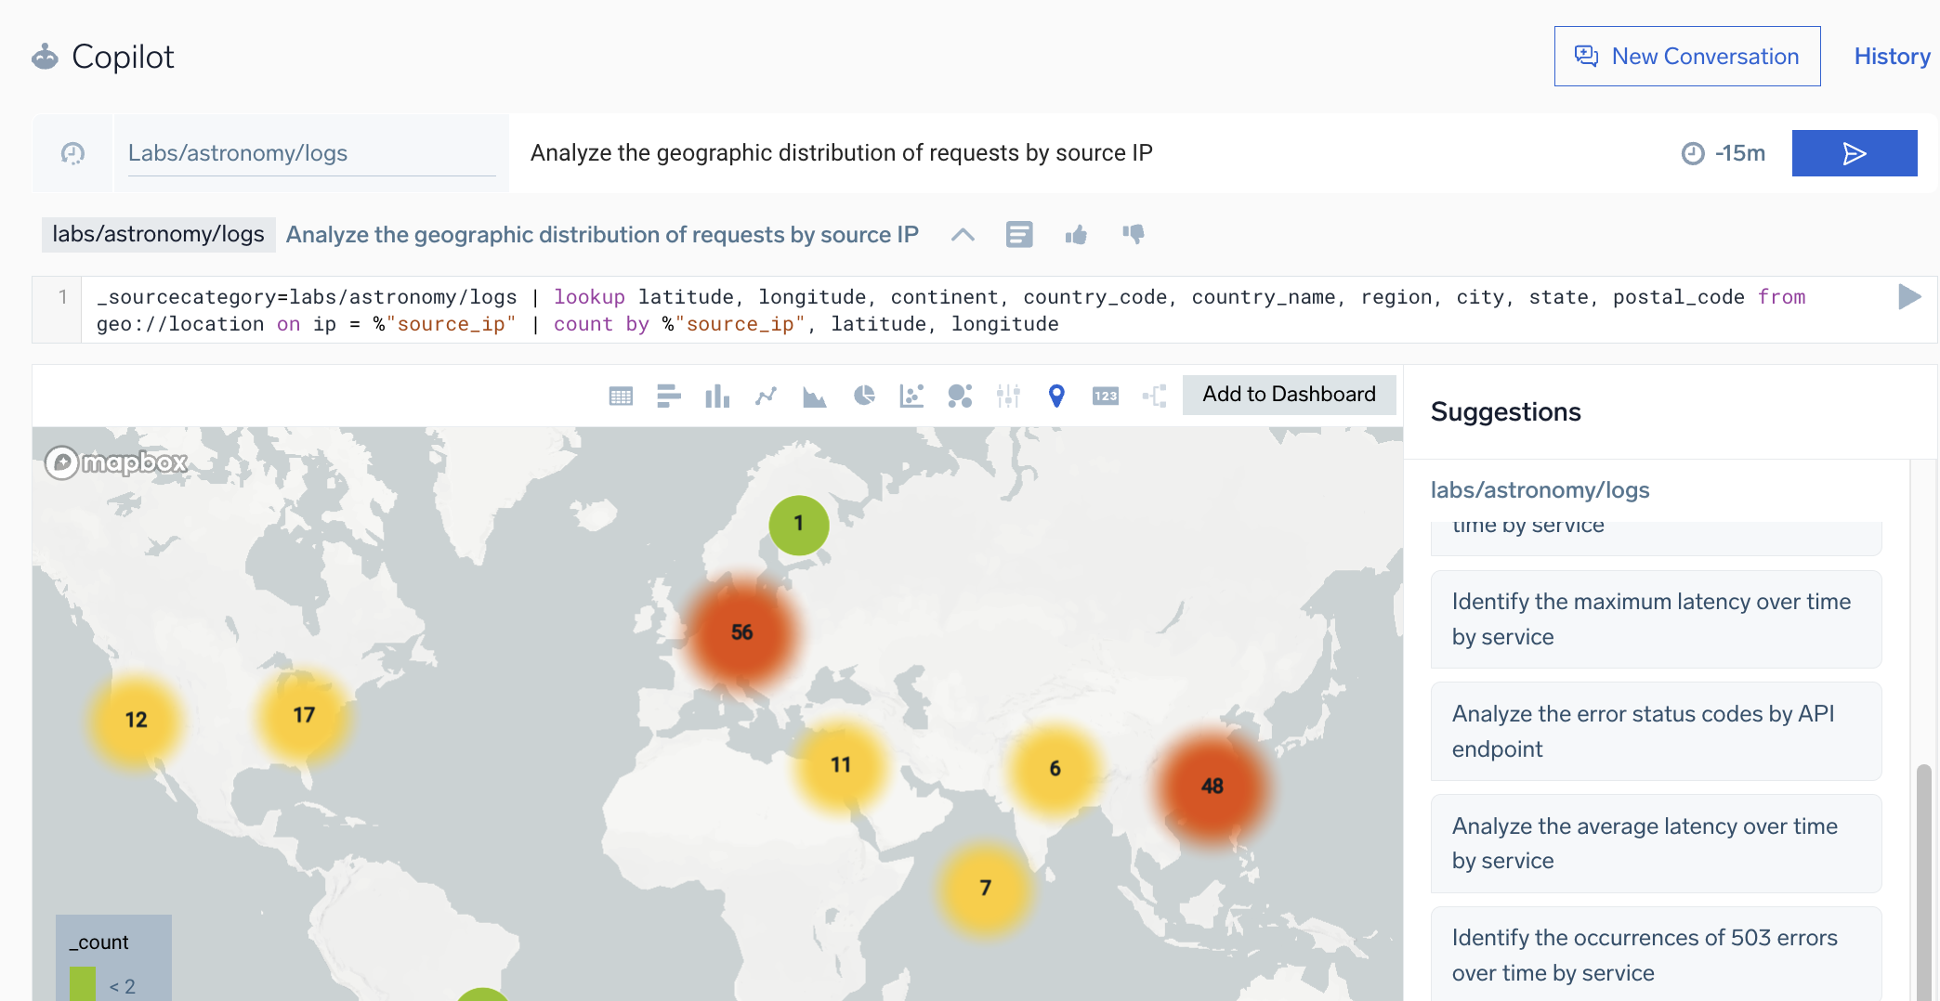Choose the bubble chart visualization

[x=960, y=396]
